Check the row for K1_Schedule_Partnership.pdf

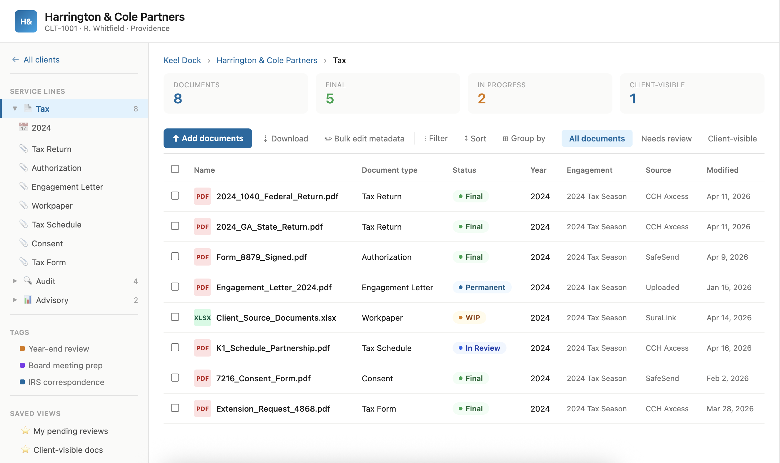coord(175,348)
